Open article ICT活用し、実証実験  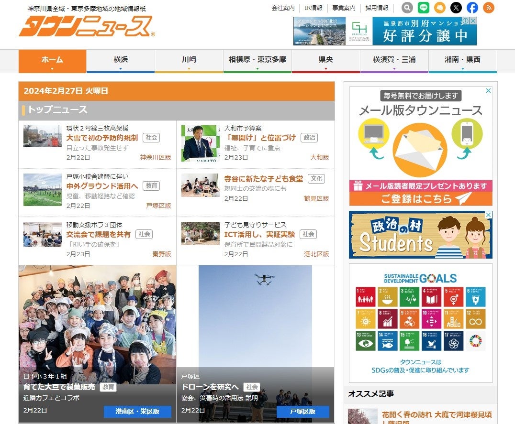click(x=260, y=234)
